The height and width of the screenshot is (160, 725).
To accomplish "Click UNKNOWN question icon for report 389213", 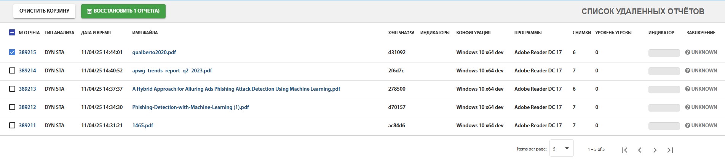I will click(688, 89).
